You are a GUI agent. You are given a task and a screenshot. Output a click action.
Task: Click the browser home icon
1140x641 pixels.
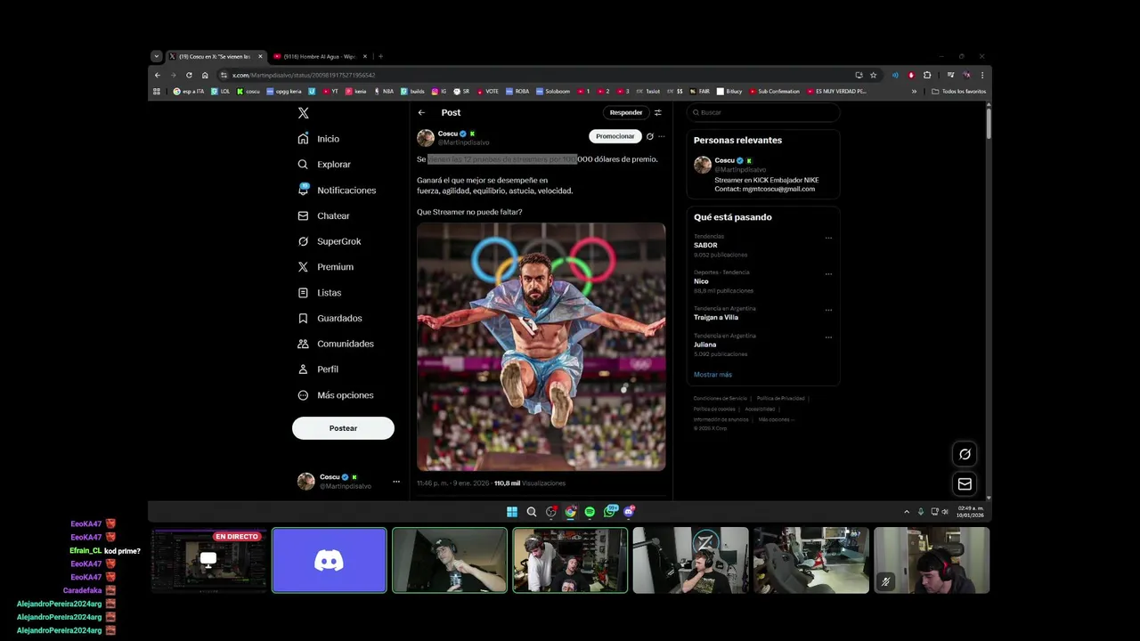pyautogui.click(x=205, y=75)
